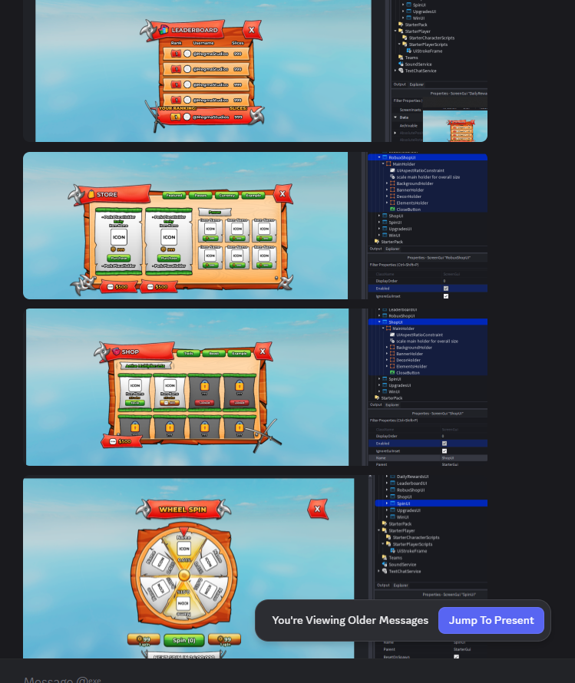Screen dimensions: 575x683
Task: Click the LeaderboardUI ScreenGui icon in Spin screenshot
Action: [392, 483]
